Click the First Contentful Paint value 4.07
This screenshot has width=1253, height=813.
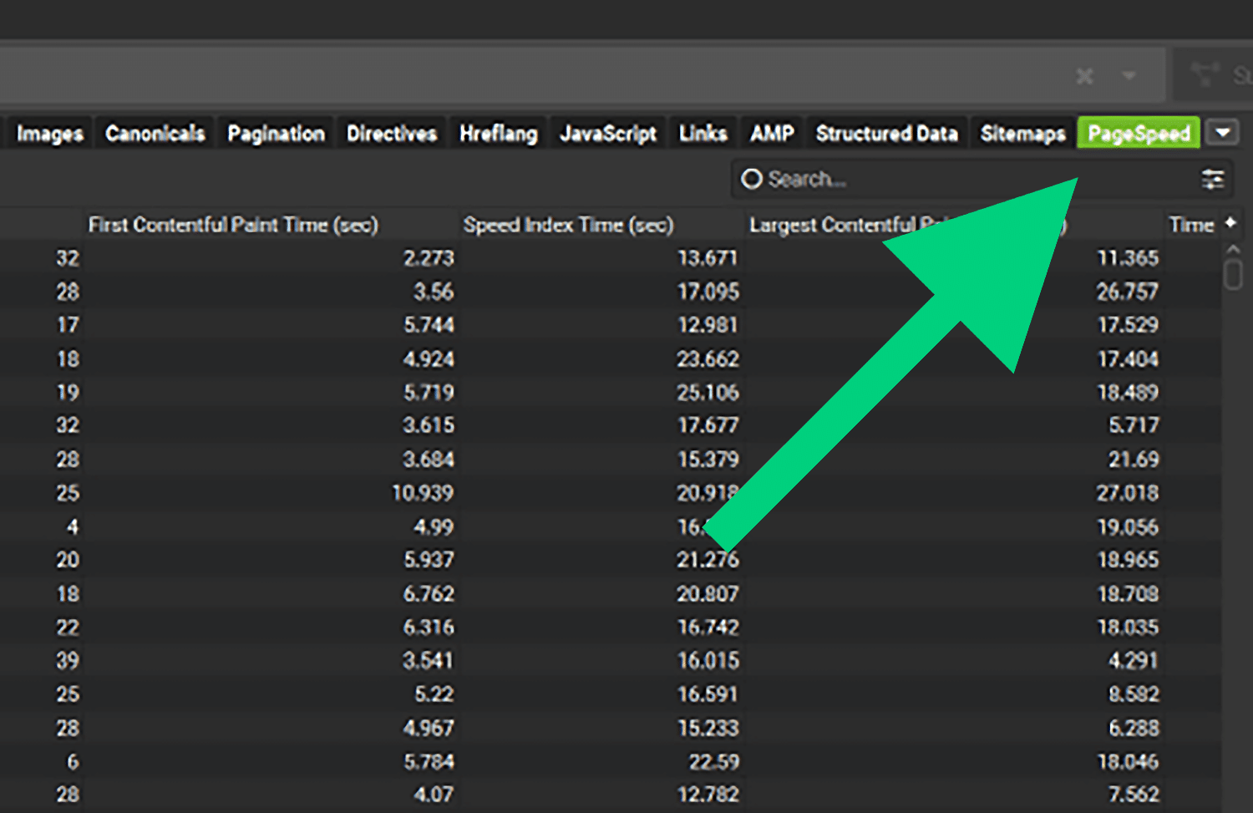(434, 794)
